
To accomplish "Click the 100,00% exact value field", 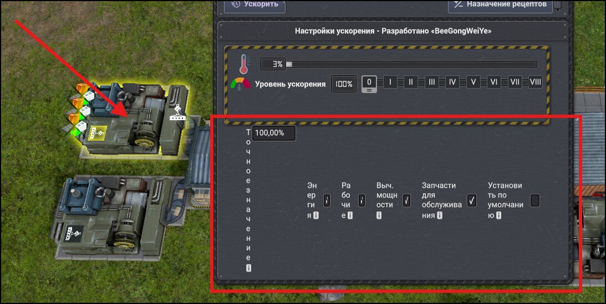I will click(274, 133).
